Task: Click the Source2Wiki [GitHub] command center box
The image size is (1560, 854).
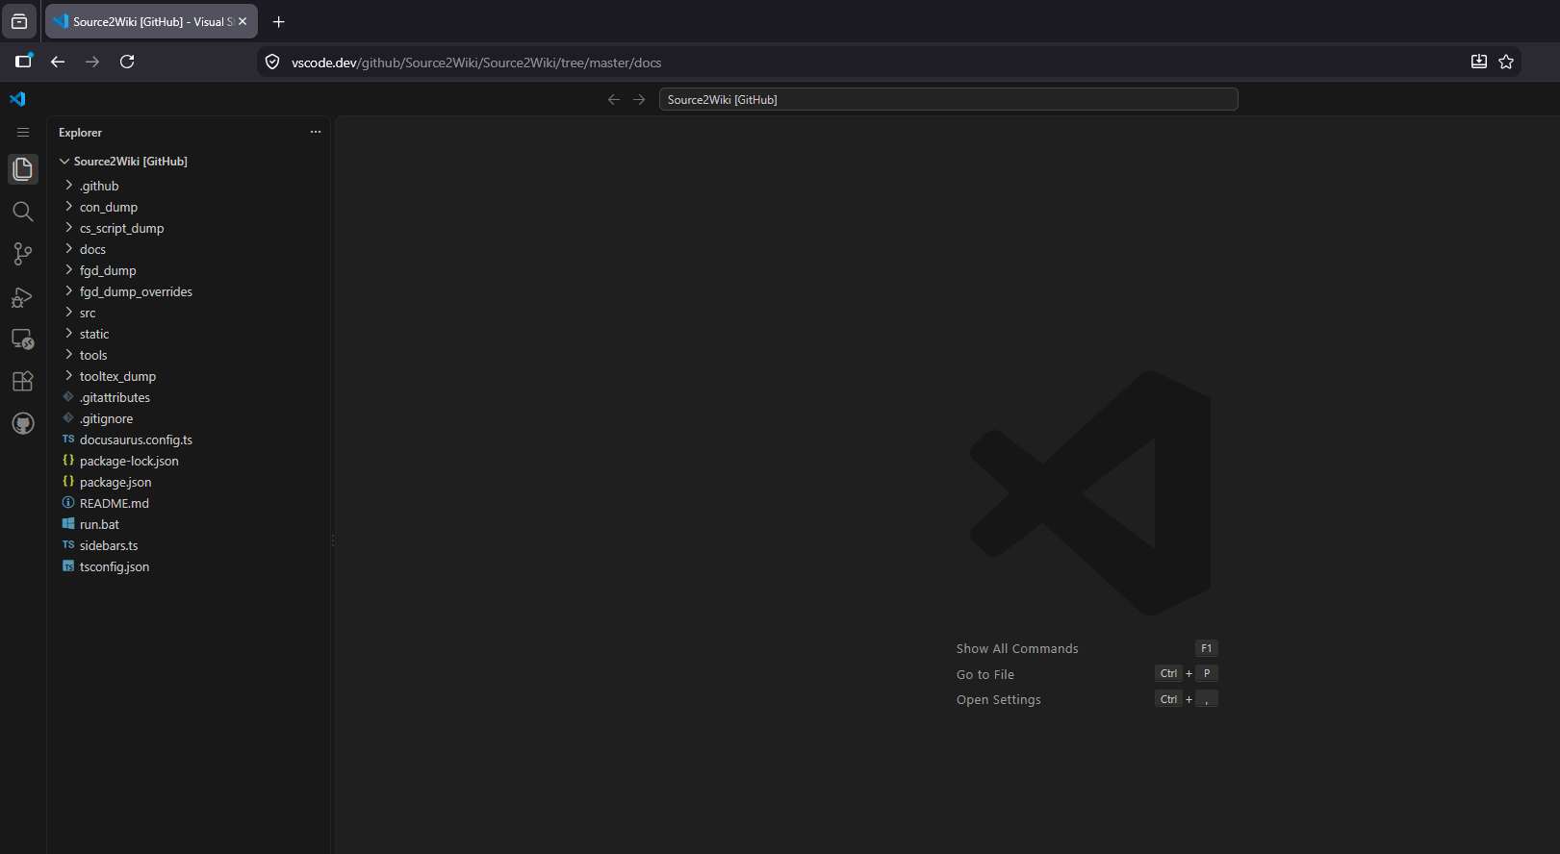Action: coord(948,99)
